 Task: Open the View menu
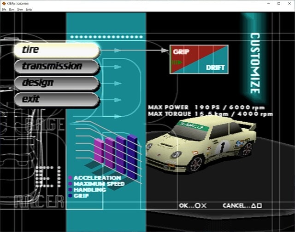20,9
